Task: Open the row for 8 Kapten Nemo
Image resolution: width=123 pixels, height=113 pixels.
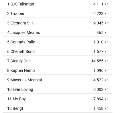Action: coord(57,70)
